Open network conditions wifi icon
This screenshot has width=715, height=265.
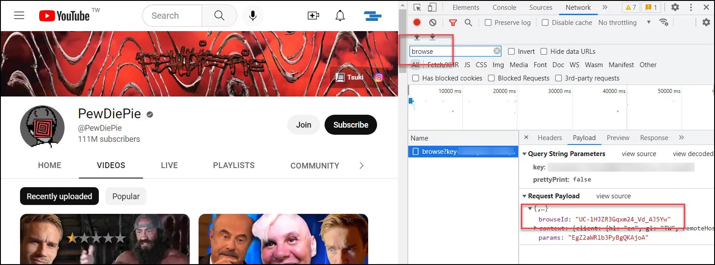point(664,22)
